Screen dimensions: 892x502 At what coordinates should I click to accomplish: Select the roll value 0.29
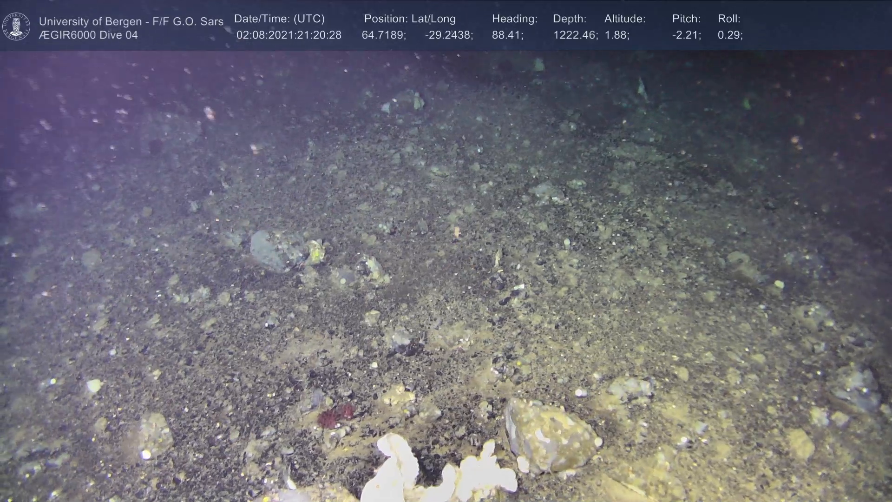pyautogui.click(x=730, y=35)
